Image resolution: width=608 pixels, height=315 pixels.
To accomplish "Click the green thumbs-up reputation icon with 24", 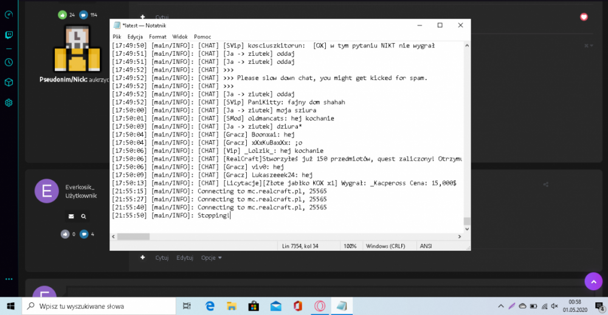I will pos(62,15).
